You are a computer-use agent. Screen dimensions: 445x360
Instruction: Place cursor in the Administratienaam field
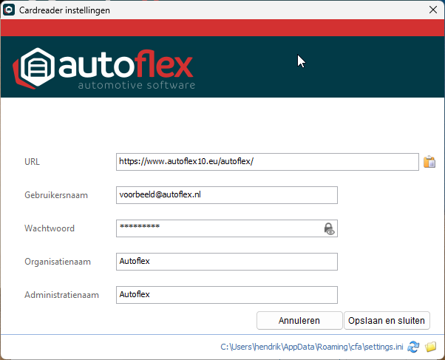[226, 295]
